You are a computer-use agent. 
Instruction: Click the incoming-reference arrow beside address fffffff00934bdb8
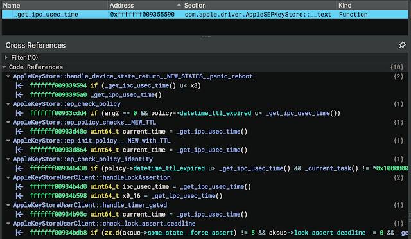pyautogui.click(x=19, y=233)
